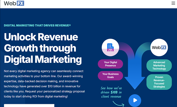The height and width of the screenshot is (107, 177).
Task: Select the Your Digital Presence pill
Action: tap(110, 64)
